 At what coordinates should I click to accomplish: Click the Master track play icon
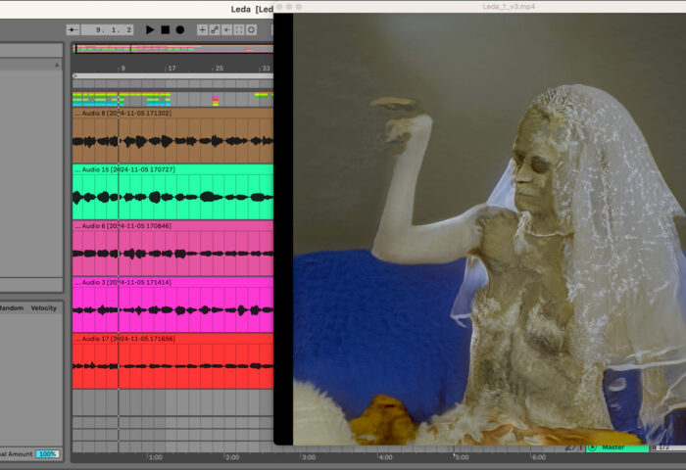592,447
